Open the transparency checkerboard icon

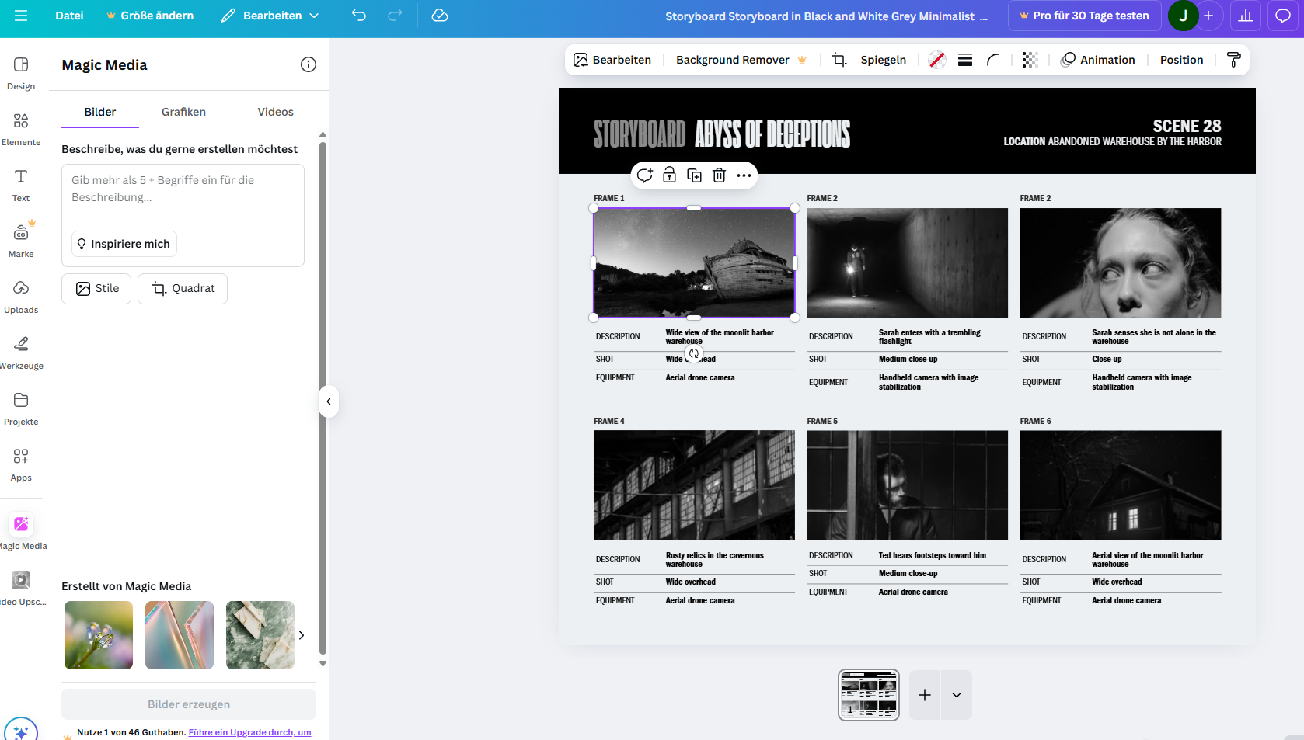1030,60
